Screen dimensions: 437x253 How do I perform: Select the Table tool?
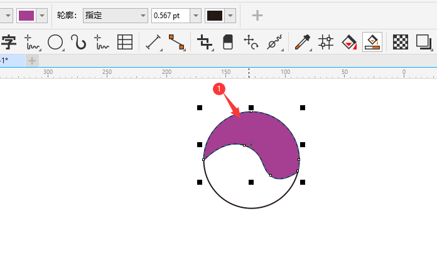125,42
